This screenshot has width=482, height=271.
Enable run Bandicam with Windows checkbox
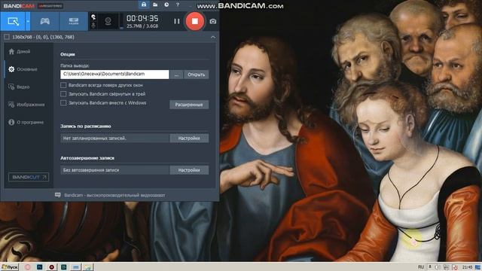(63, 103)
